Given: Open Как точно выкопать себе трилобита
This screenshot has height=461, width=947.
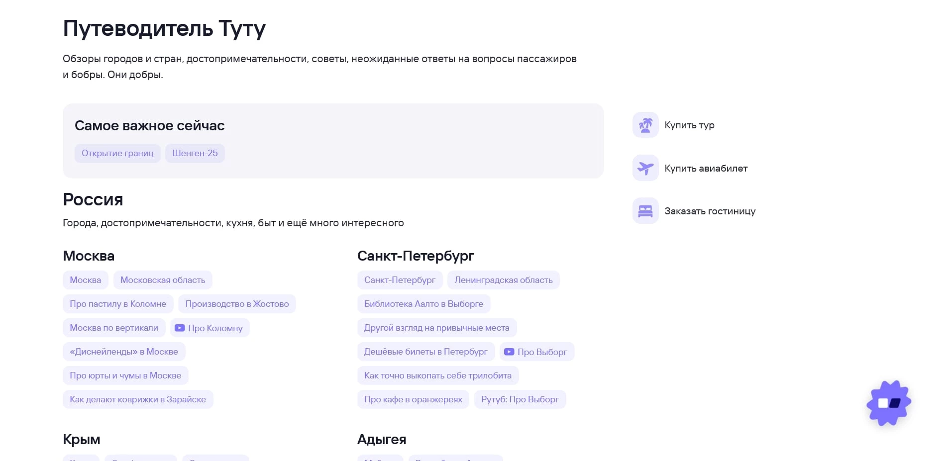Looking at the screenshot, I should pos(437,375).
